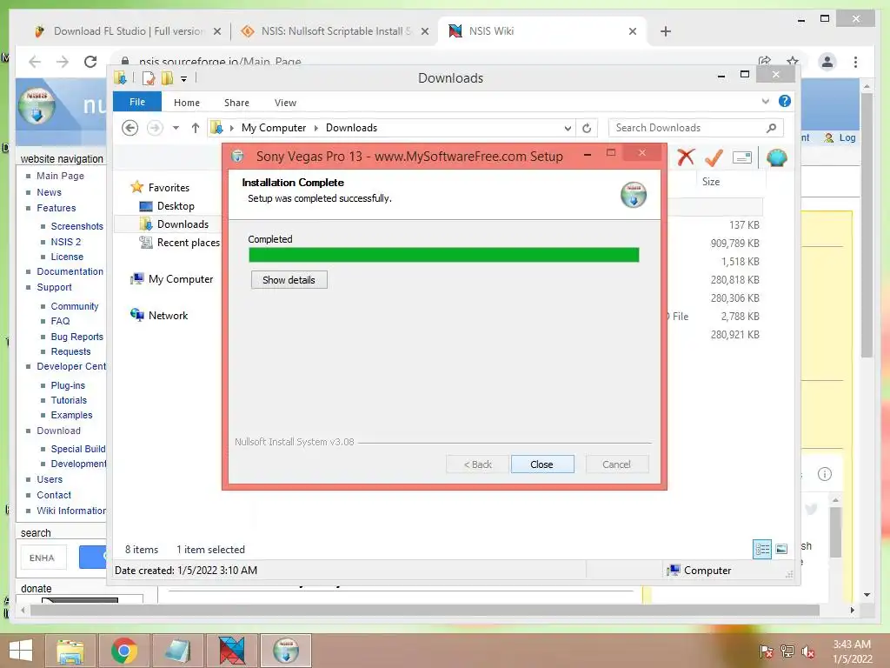Click Show details button in setup

[289, 280]
